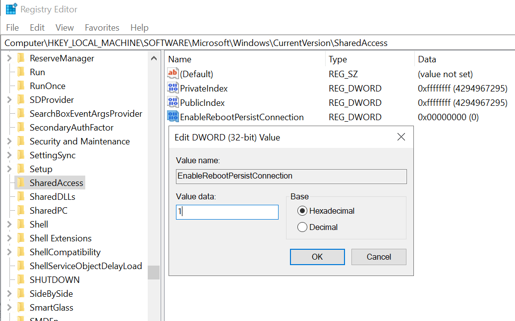The height and width of the screenshot is (321, 515).
Task: Select the EnableRebootPersistConnection value name
Action: point(242,117)
